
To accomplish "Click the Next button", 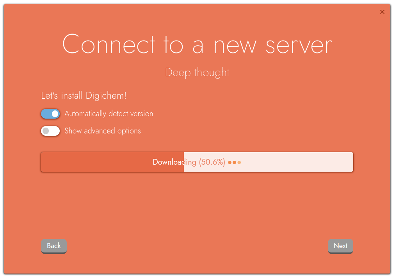I will point(340,246).
